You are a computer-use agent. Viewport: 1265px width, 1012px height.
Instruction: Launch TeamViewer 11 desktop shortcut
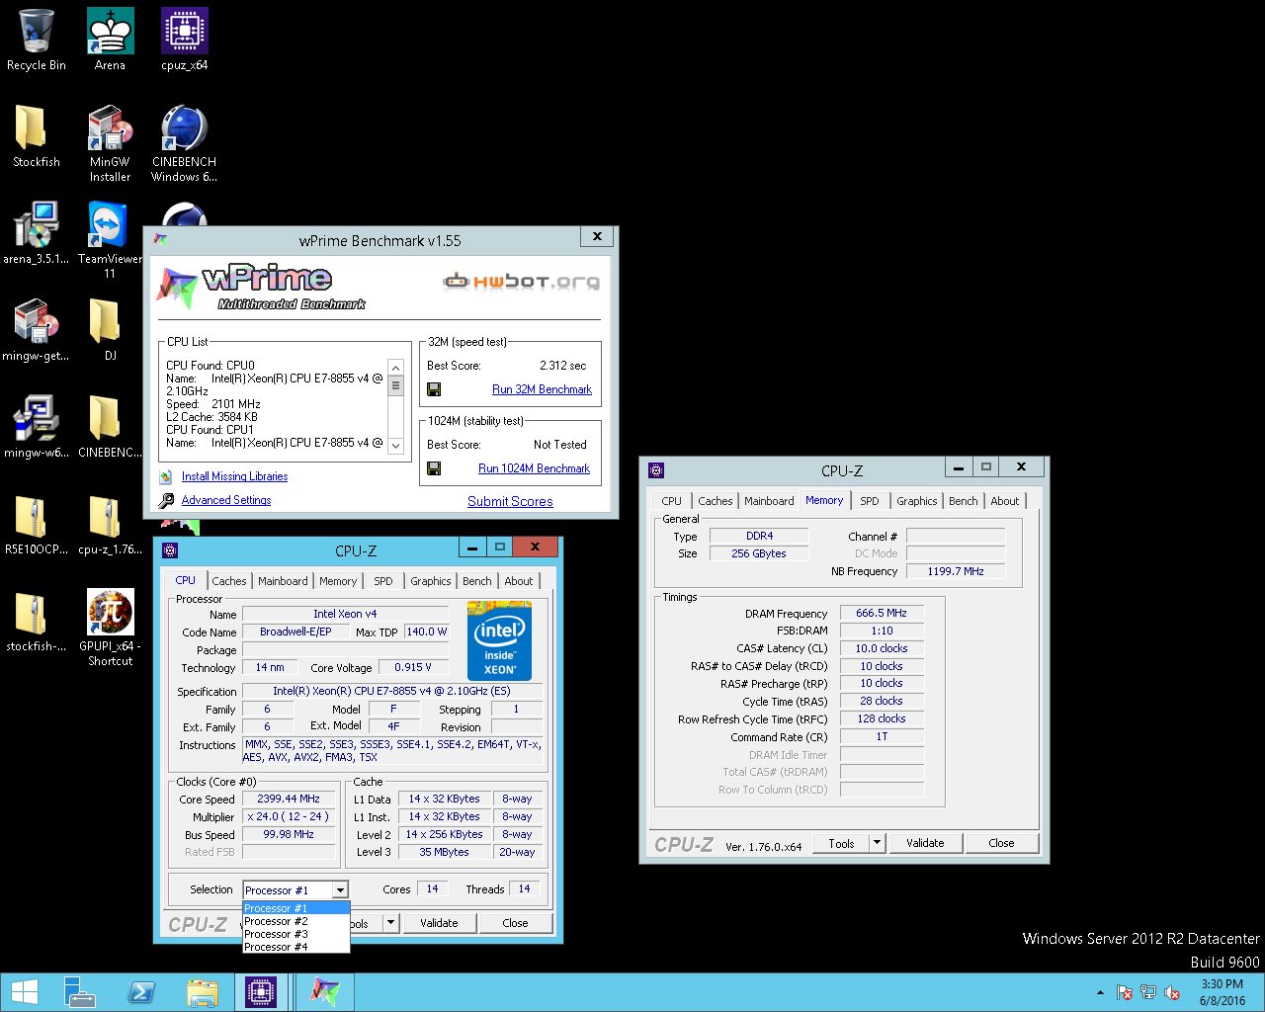pos(110,240)
